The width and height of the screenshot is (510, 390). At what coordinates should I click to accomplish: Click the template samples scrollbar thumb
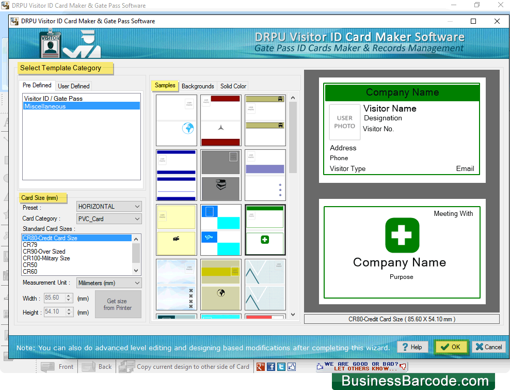click(x=293, y=137)
